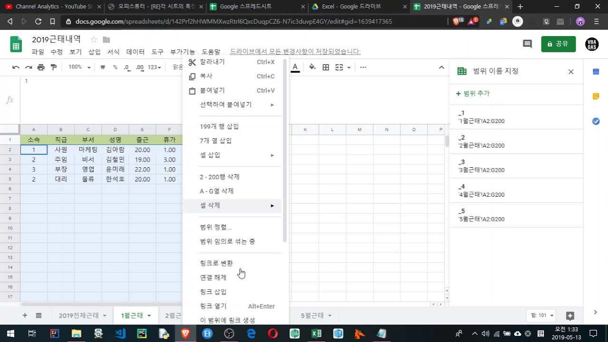Click the Print icon
The height and width of the screenshot is (342, 608).
point(41,67)
